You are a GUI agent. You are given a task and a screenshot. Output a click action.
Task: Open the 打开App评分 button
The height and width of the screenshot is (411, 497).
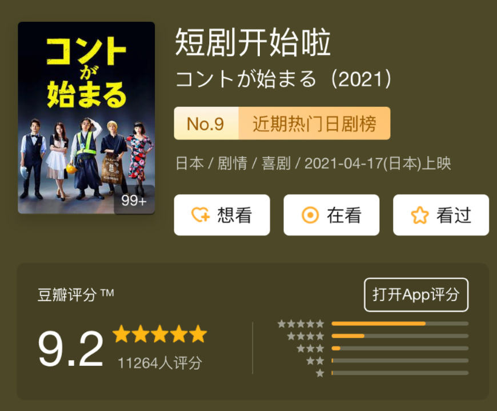(x=416, y=294)
